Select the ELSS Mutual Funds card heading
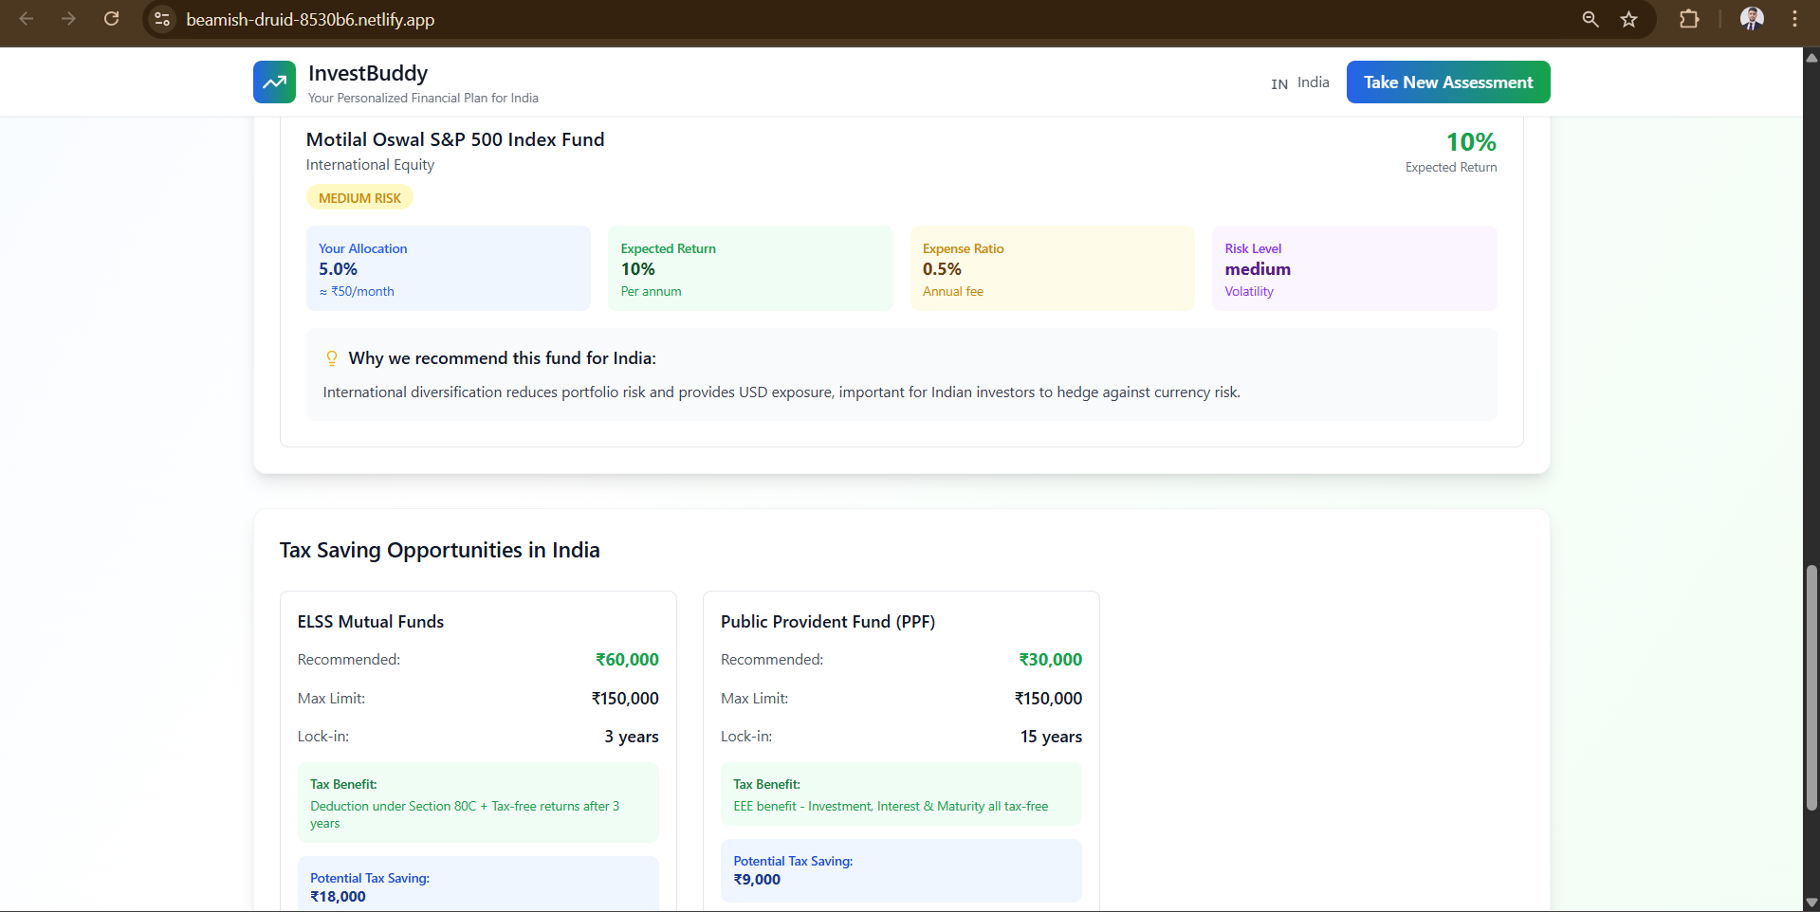Viewport: 1820px width, 912px height. [x=371, y=622]
